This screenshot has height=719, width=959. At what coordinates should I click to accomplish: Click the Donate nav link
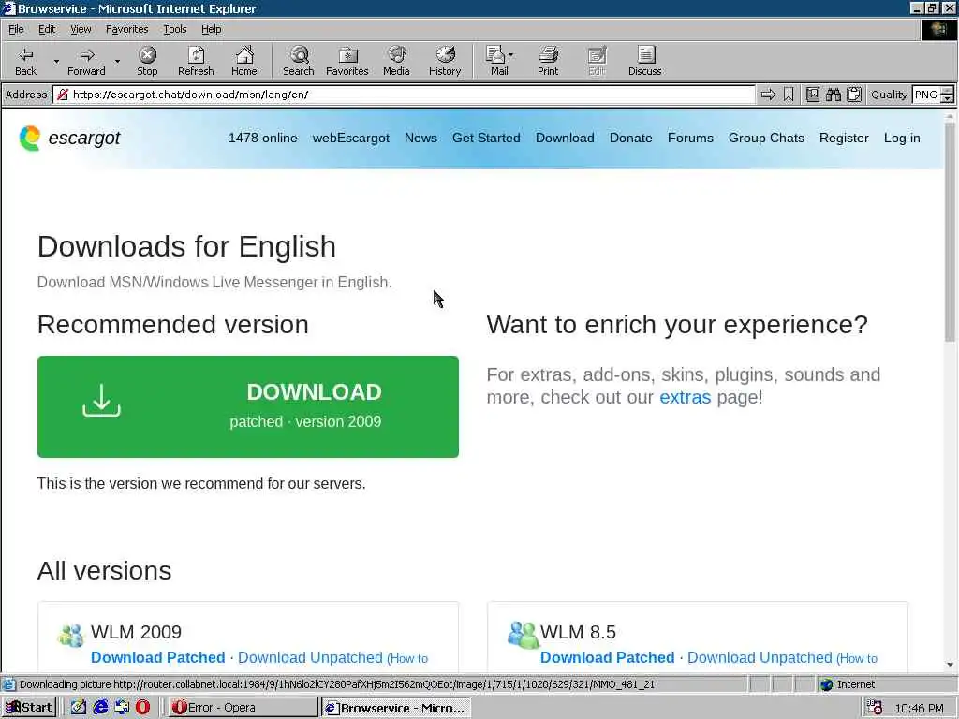click(630, 138)
